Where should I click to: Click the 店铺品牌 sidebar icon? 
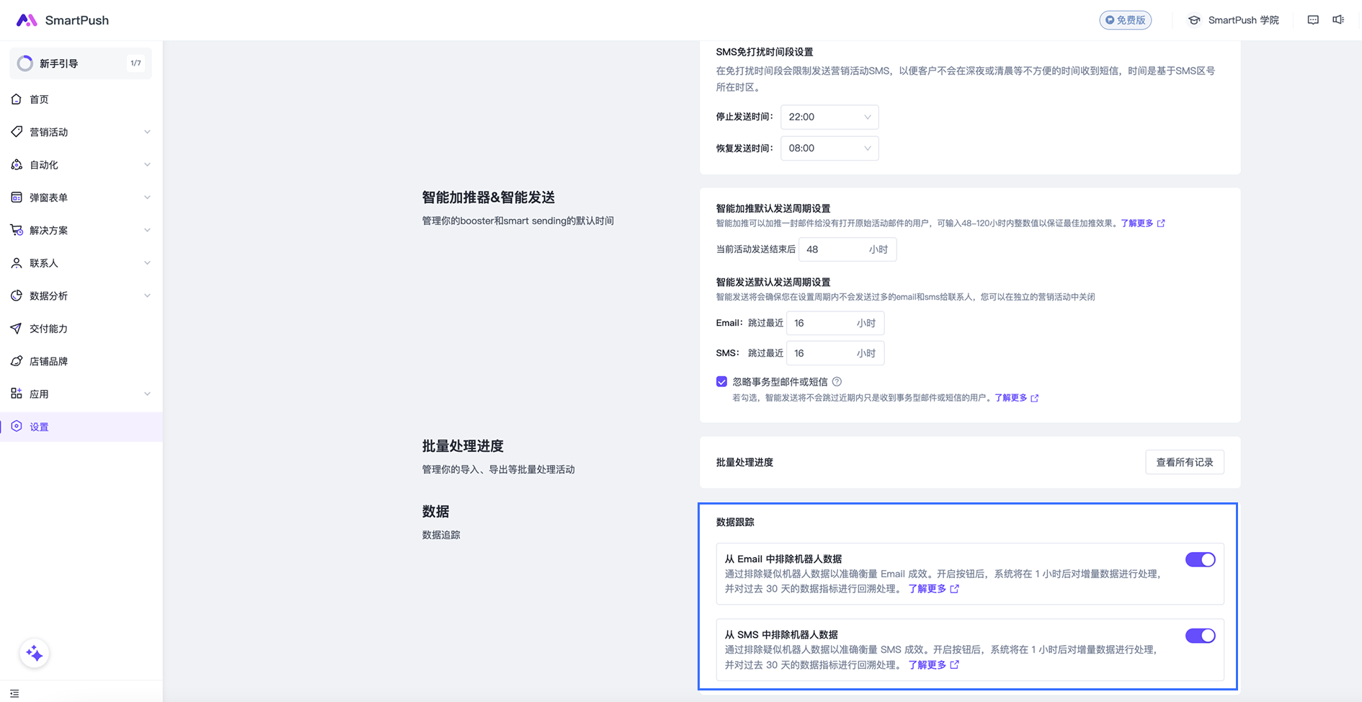tap(17, 361)
